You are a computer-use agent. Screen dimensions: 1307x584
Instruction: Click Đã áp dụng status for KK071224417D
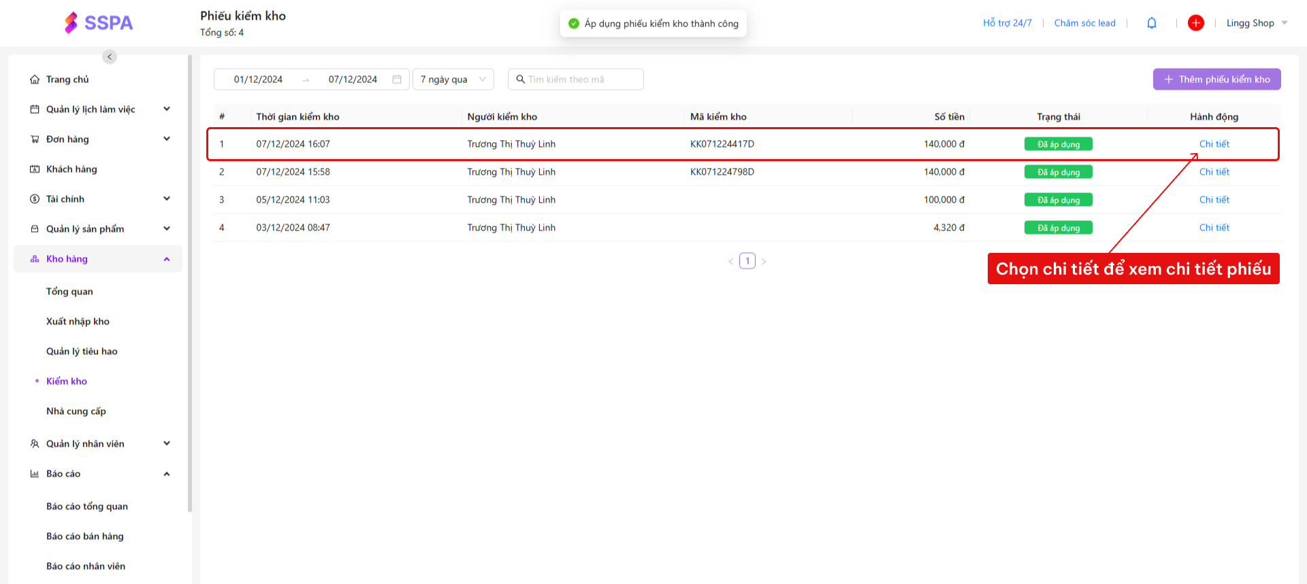[1059, 144]
